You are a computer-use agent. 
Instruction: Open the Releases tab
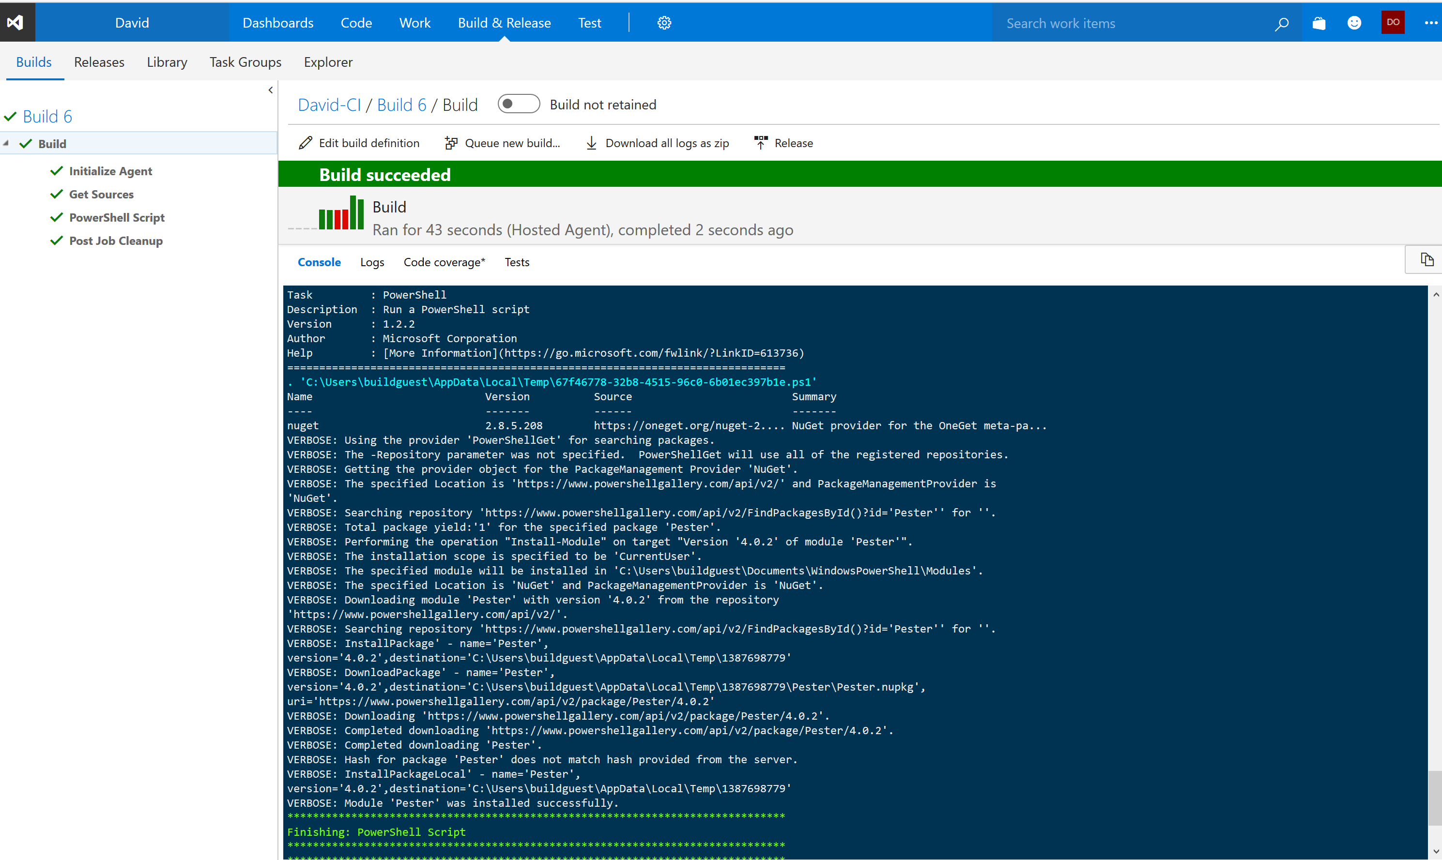coord(99,62)
